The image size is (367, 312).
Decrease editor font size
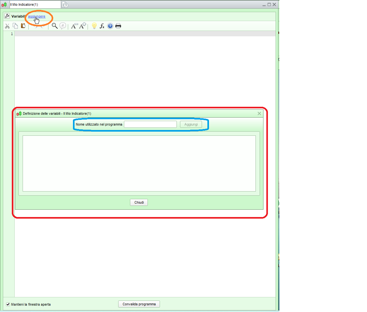(75, 26)
